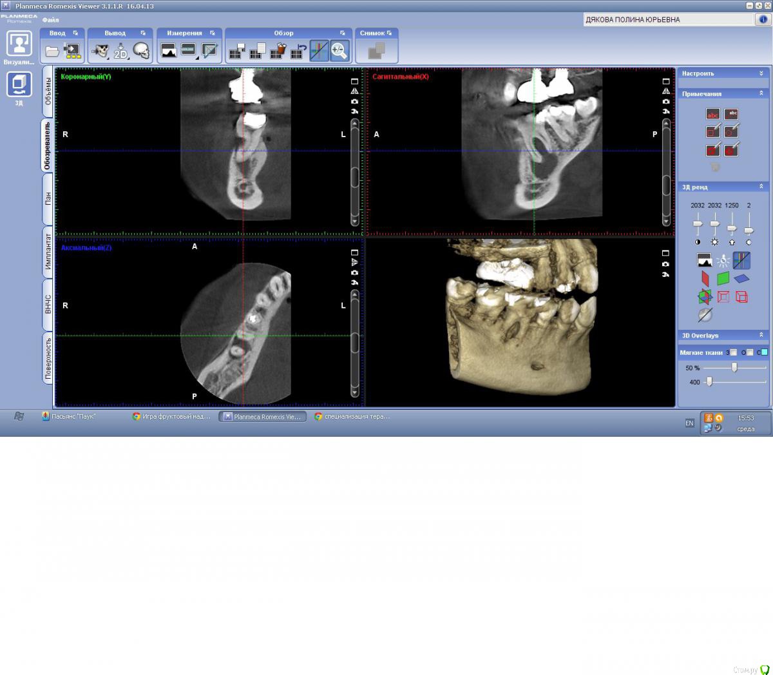The height and width of the screenshot is (675, 773).
Task: Show the green coronal plane in 3D
Action: coord(723,278)
